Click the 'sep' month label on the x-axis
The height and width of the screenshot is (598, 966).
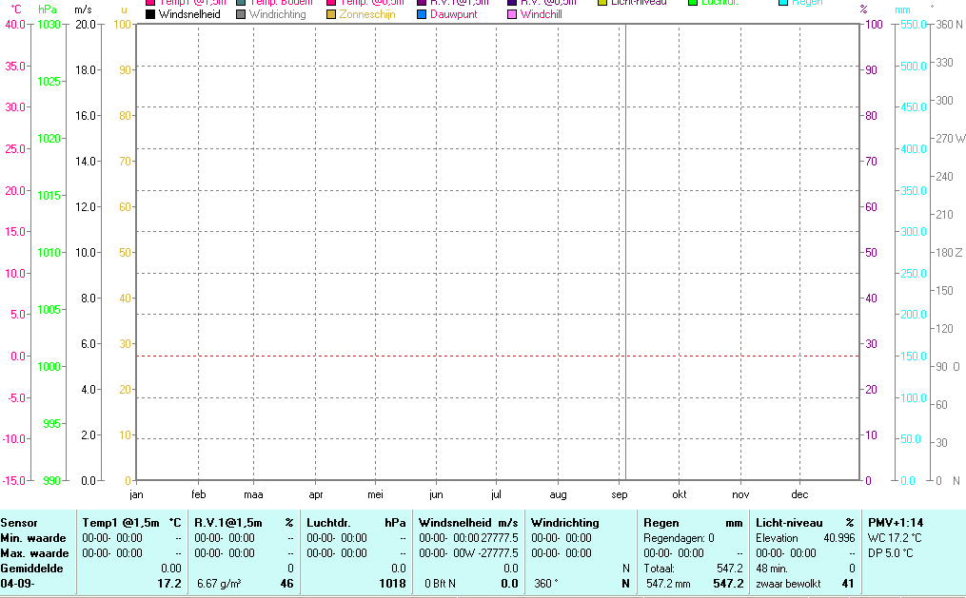[620, 494]
